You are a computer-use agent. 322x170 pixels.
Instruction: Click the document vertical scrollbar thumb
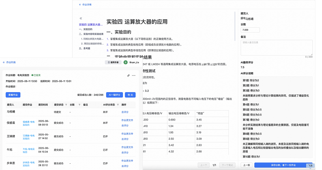(x=235, y=26)
